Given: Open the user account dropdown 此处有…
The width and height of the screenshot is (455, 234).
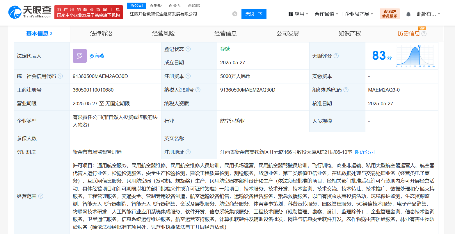Looking at the screenshot, I should (428, 14).
